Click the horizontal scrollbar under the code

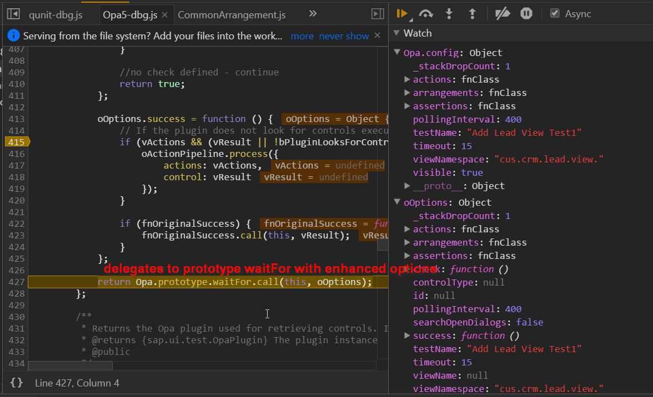(71, 365)
